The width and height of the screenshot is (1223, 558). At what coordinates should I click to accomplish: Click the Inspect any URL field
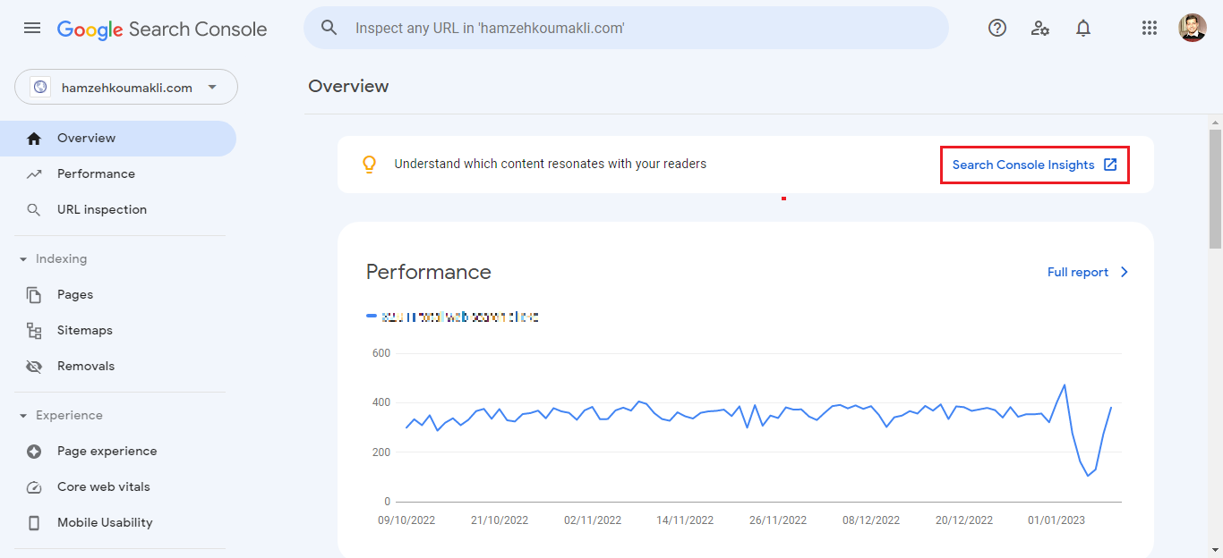pos(627,28)
